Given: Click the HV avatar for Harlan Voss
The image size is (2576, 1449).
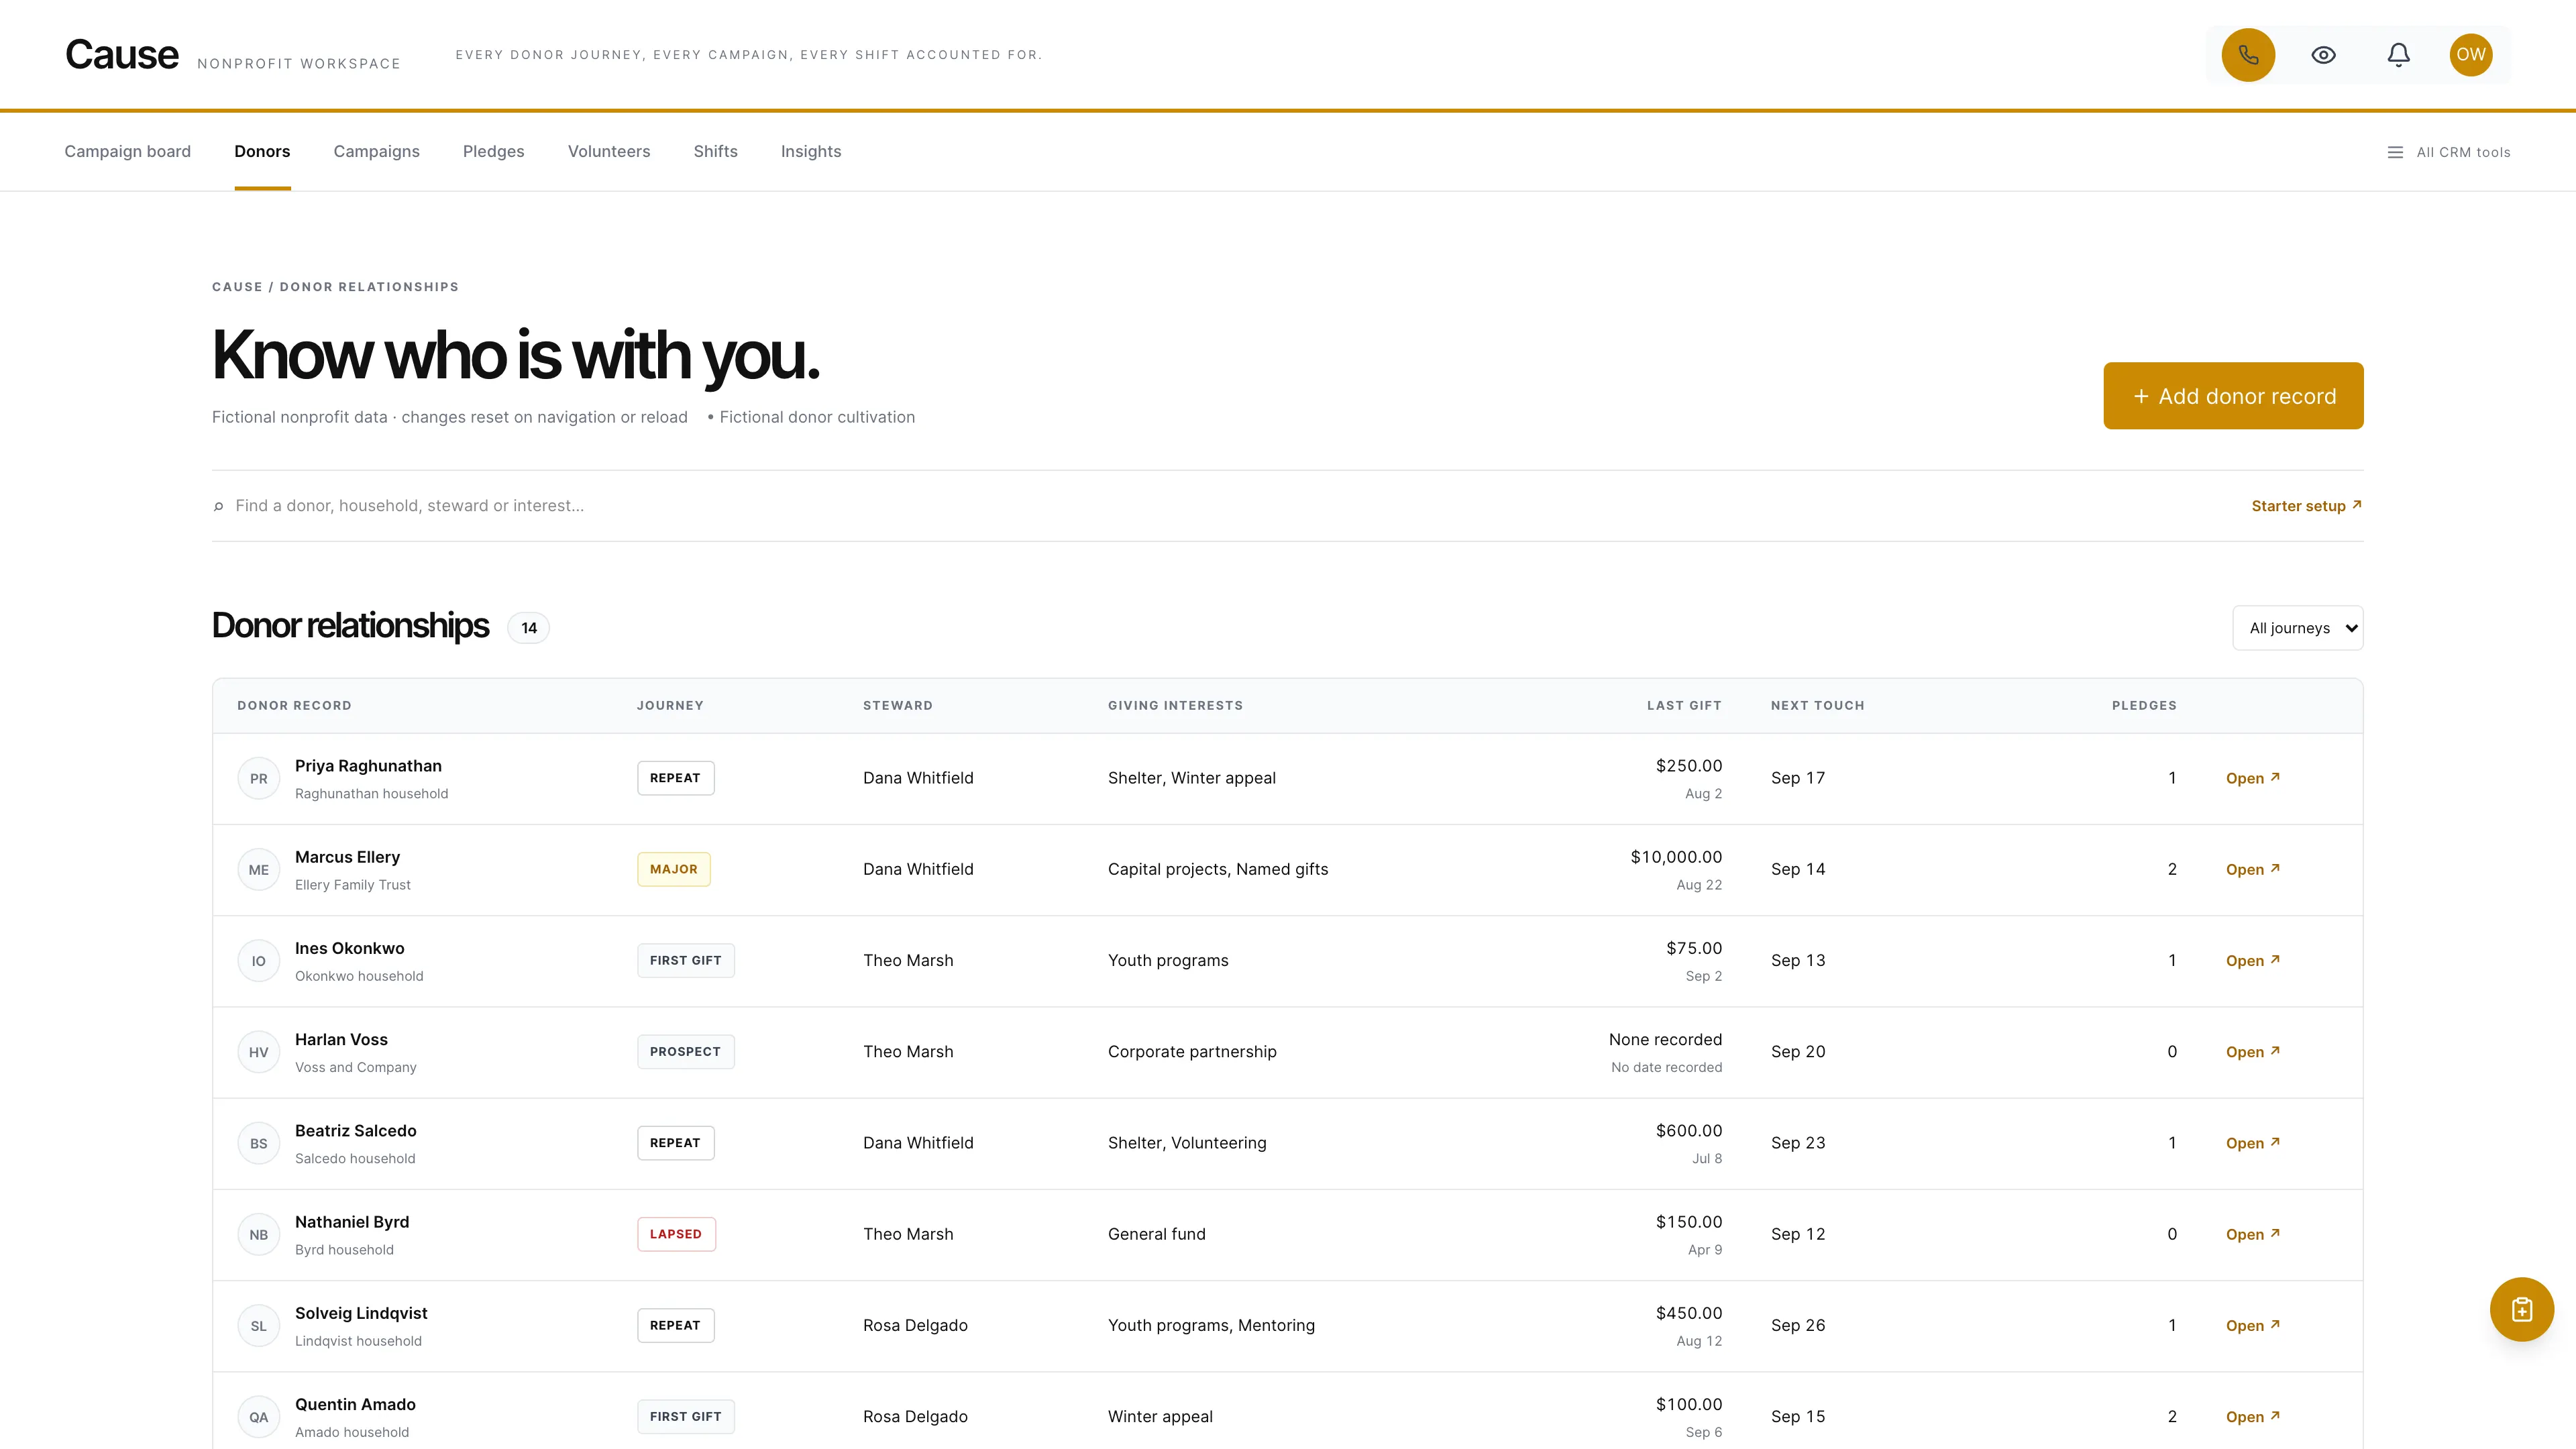Looking at the screenshot, I should tap(259, 1052).
